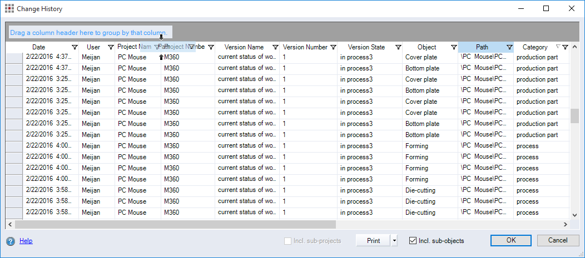Sort by the Version Name column header
Screen dimensions: 585x258
tap(244, 47)
